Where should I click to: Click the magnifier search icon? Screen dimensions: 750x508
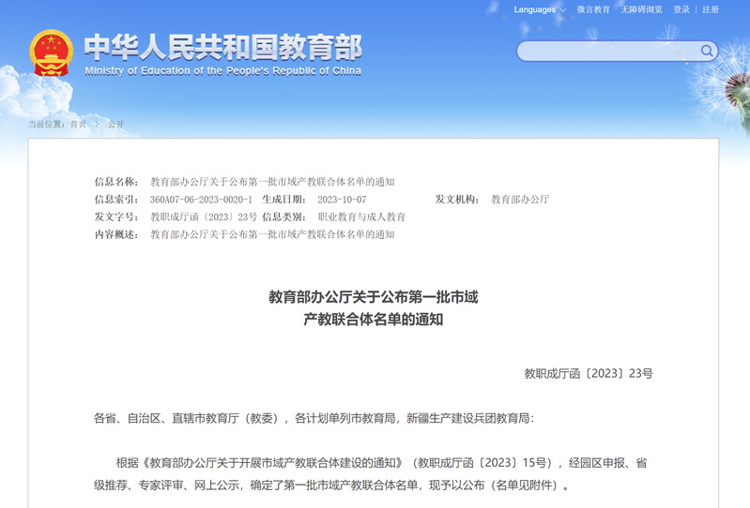click(x=705, y=51)
